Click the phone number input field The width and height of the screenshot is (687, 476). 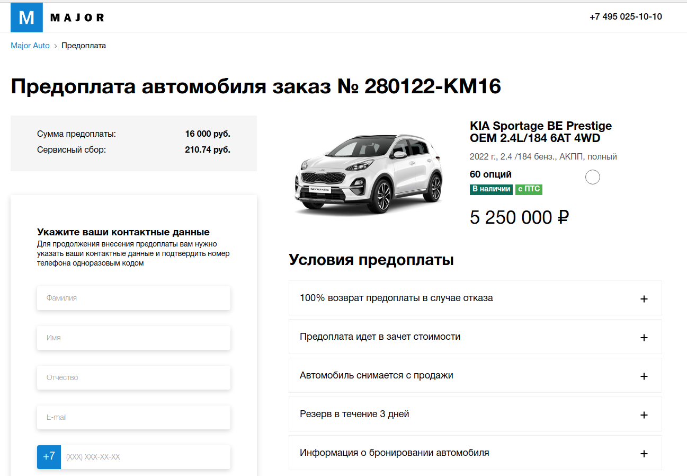(146, 457)
